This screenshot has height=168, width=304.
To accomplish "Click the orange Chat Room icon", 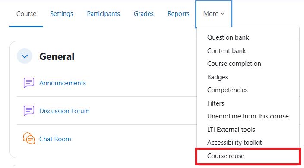I will coord(28,138).
